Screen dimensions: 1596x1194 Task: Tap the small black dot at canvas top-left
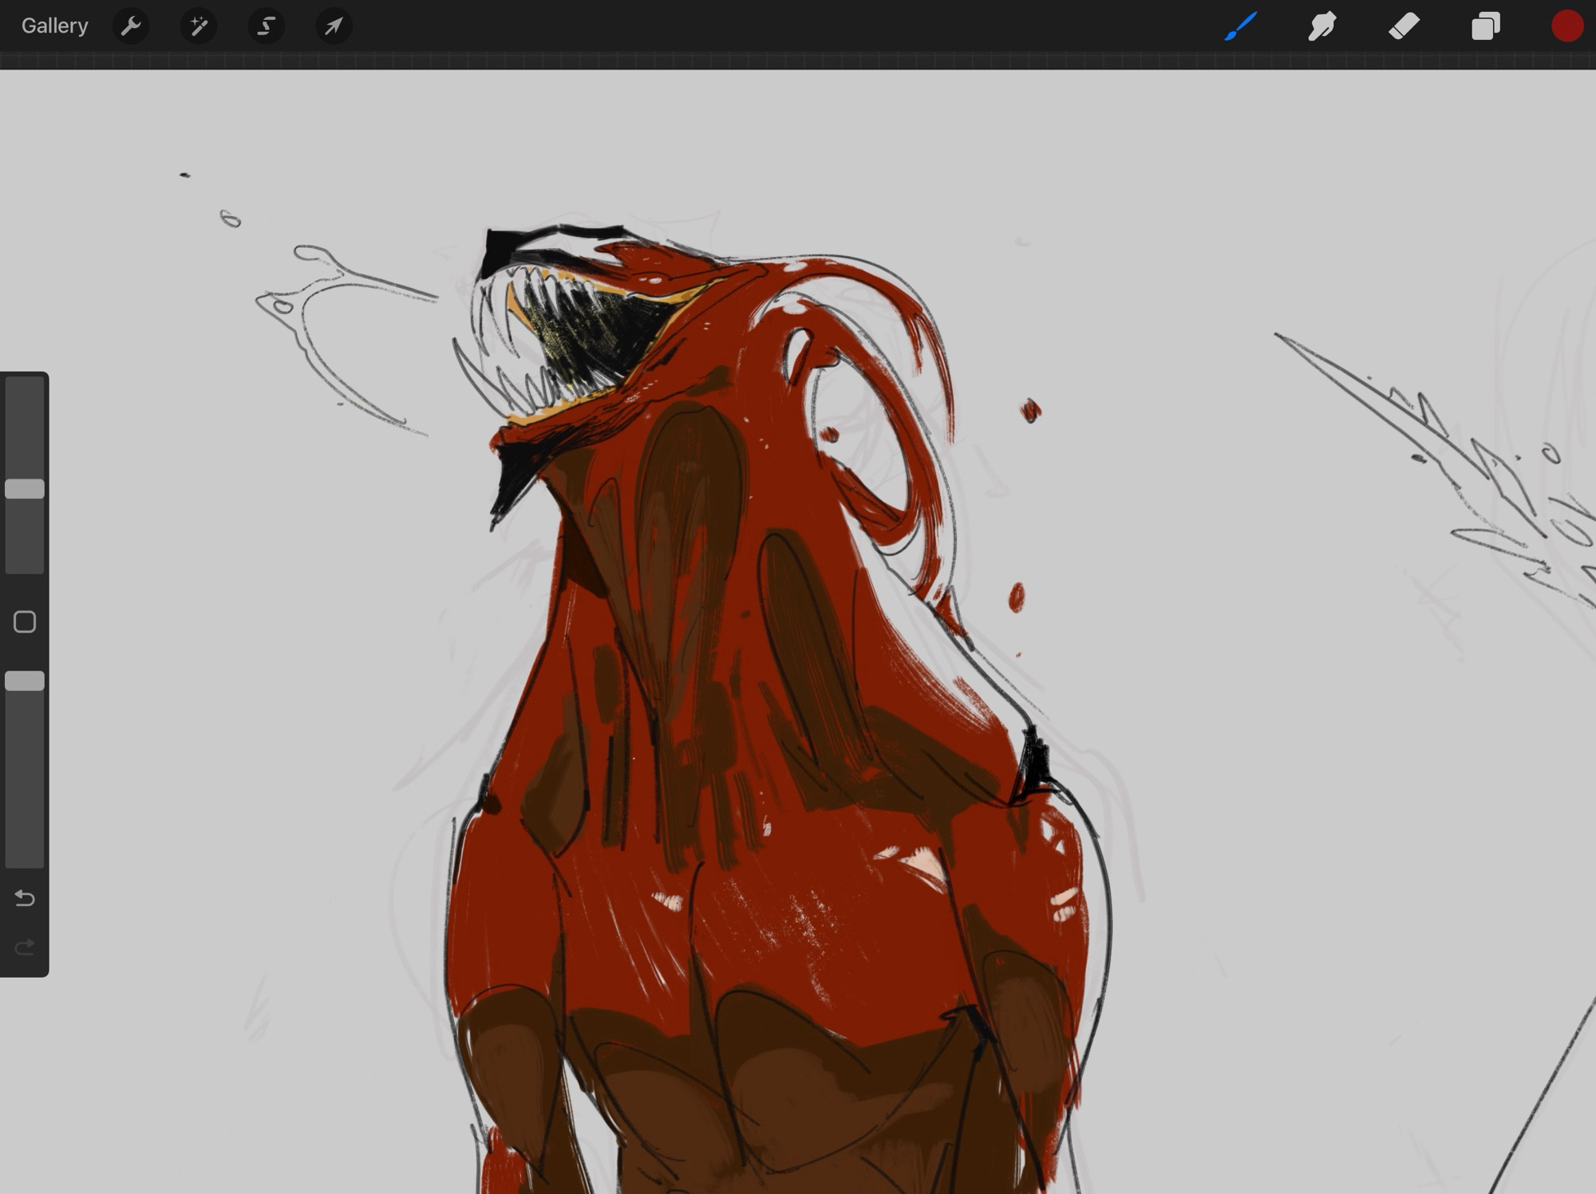coord(185,175)
